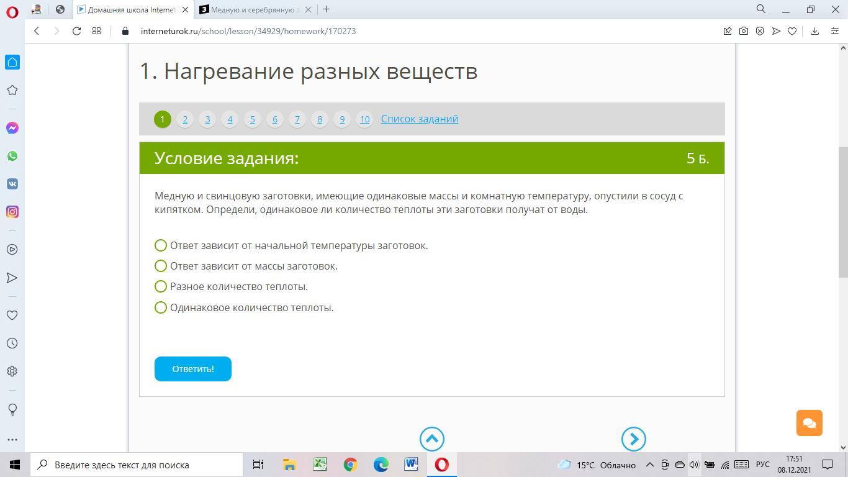
Task: Add page to bookmarks heart icon
Action: tap(792, 31)
